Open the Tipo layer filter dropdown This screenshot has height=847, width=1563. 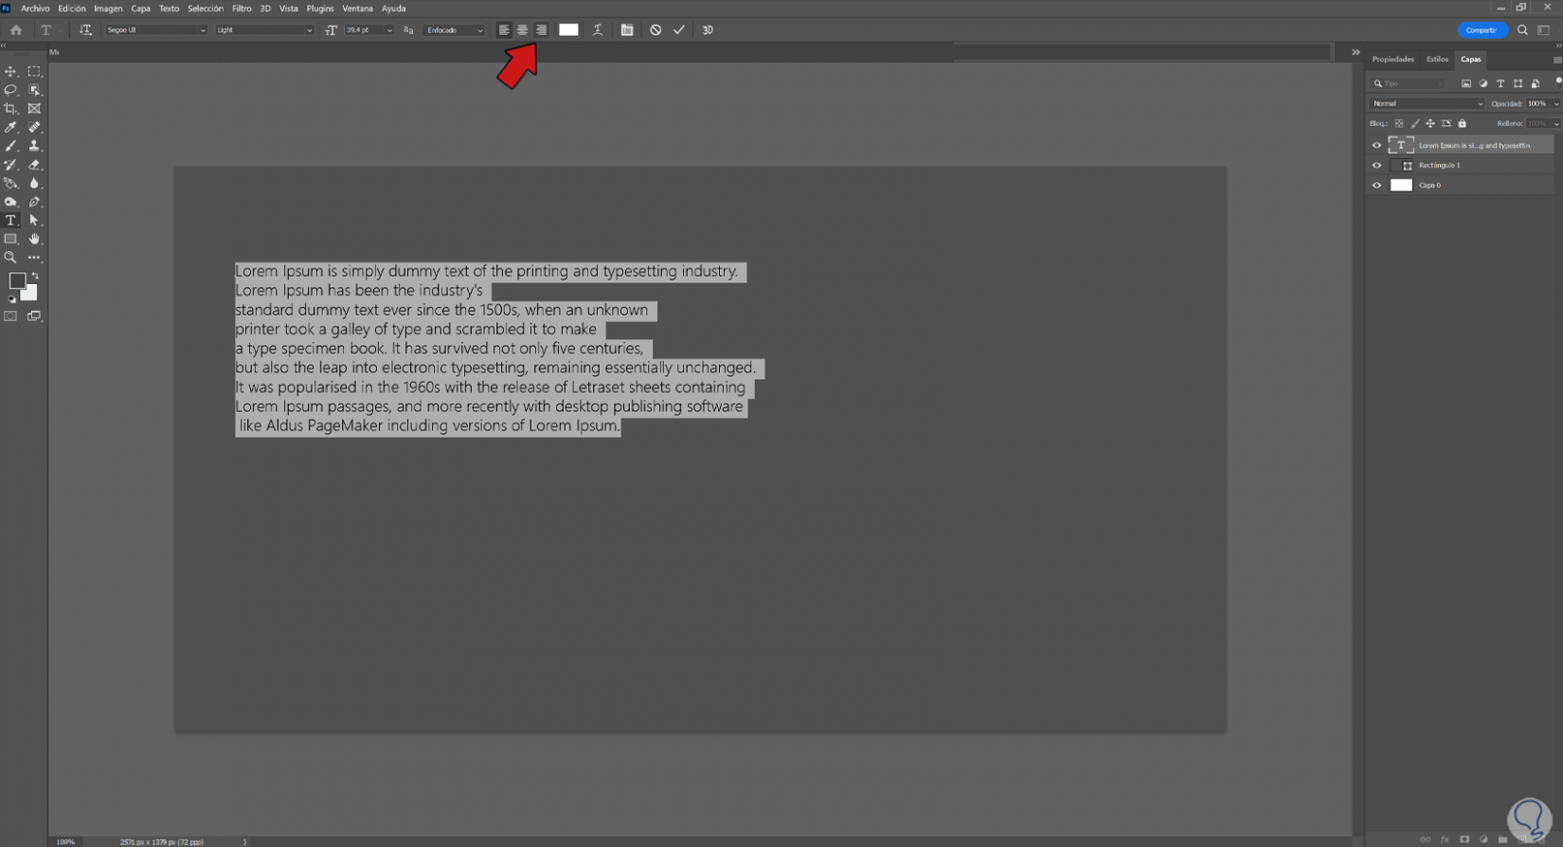pos(1409,84)
